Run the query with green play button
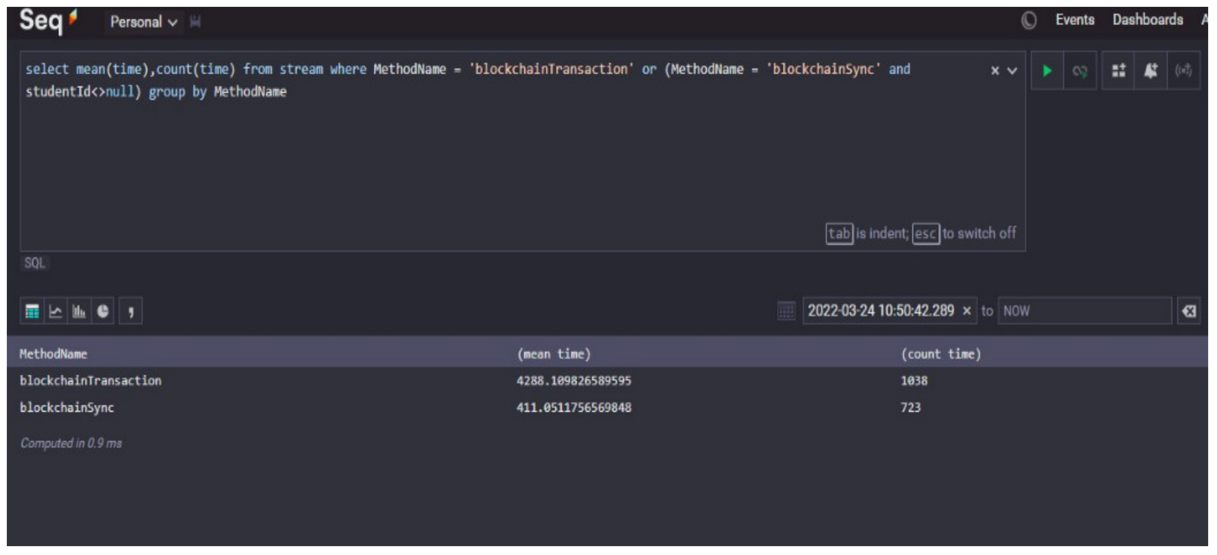Screen dimensions: 1217x555 1047,71
